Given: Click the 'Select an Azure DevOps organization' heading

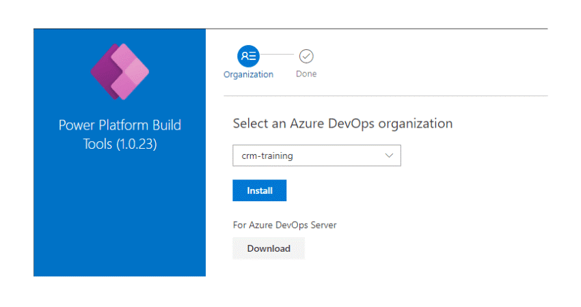Looking at the screenshot, I should point(342,123).
